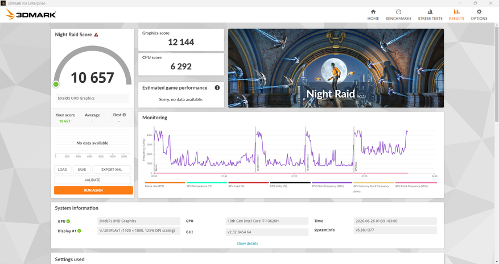Click the SAVE button
Screen dimensions: 499x264
tap(82, 170)
